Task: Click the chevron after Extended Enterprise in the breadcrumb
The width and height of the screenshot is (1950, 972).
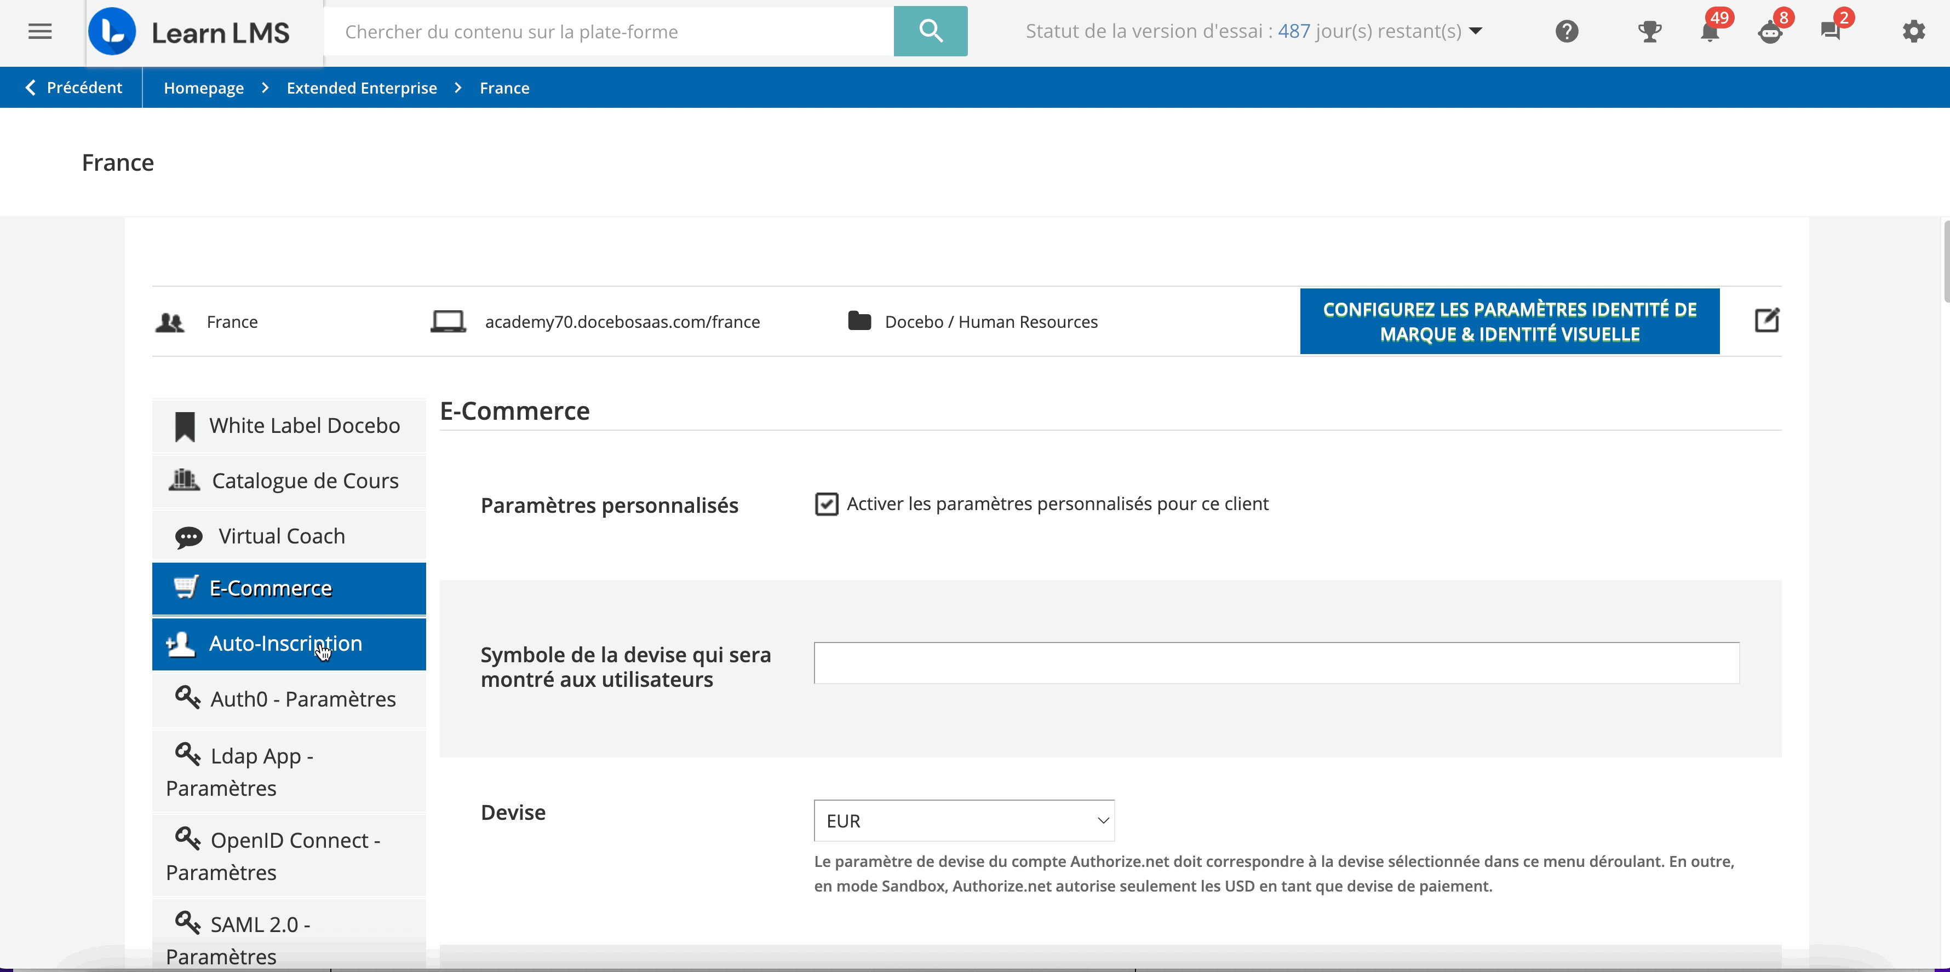Action: coord(458,88)
